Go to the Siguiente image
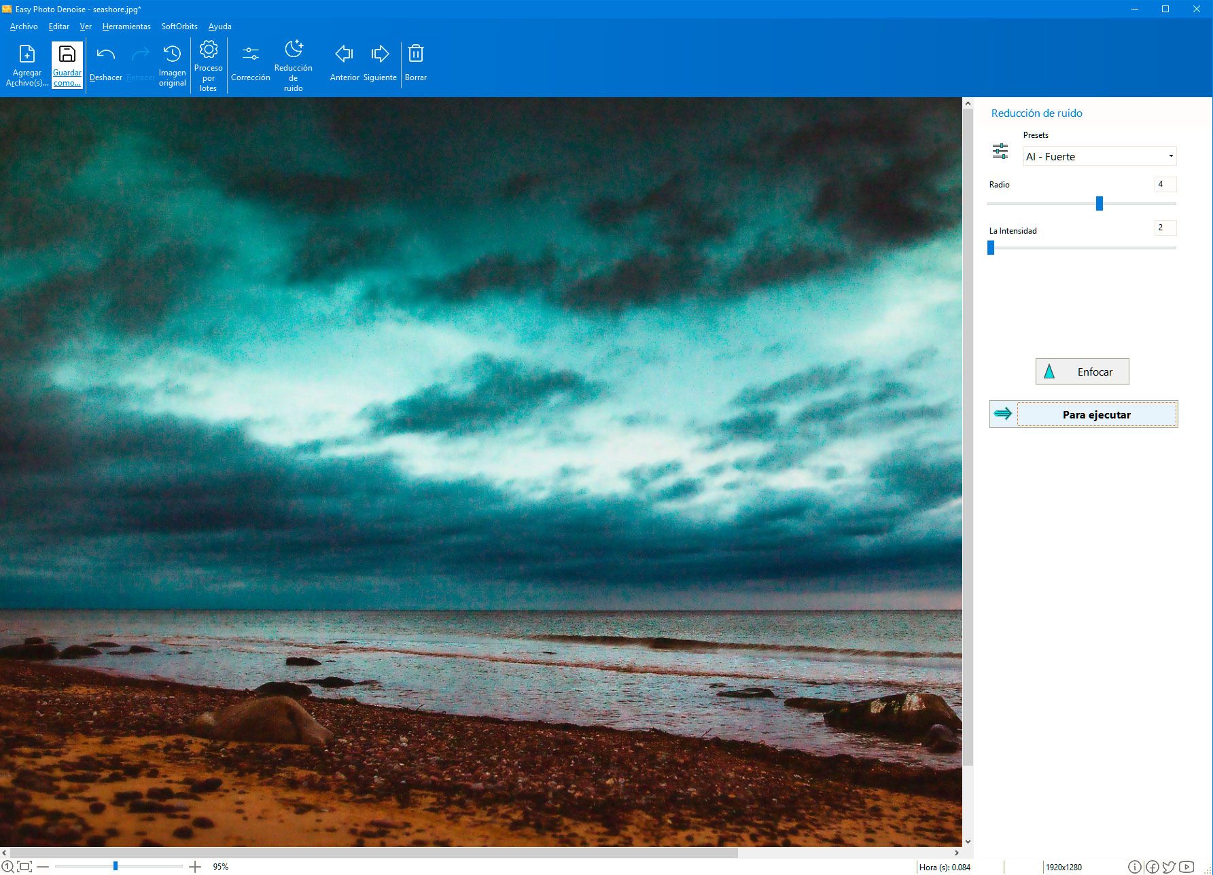This screenshot has height=875, width=1213. [380, 54]
